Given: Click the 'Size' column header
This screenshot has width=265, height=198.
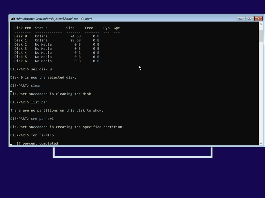Looking at the screenshot, I should pyautogui.click(x=70, y=28).
